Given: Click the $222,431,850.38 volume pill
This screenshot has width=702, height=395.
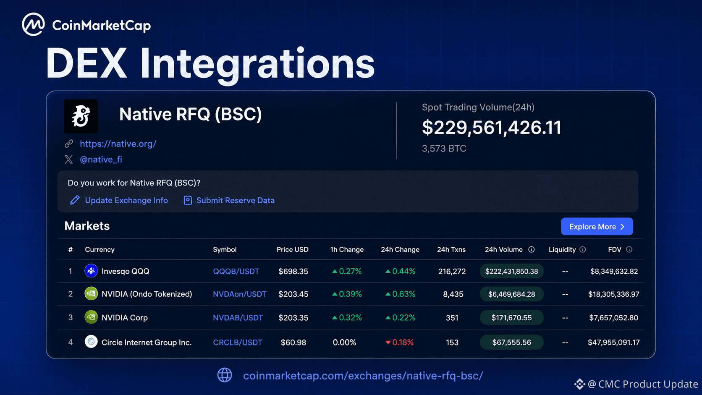Looking at the screenshot, I should [x=512, y=271].
